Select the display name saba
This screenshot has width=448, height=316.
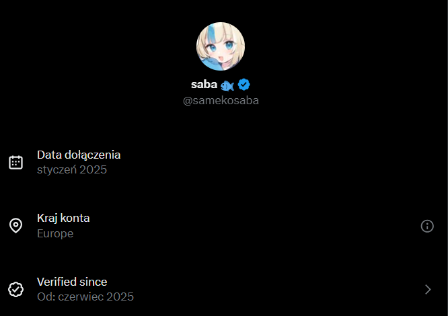(x=204, y=85)
